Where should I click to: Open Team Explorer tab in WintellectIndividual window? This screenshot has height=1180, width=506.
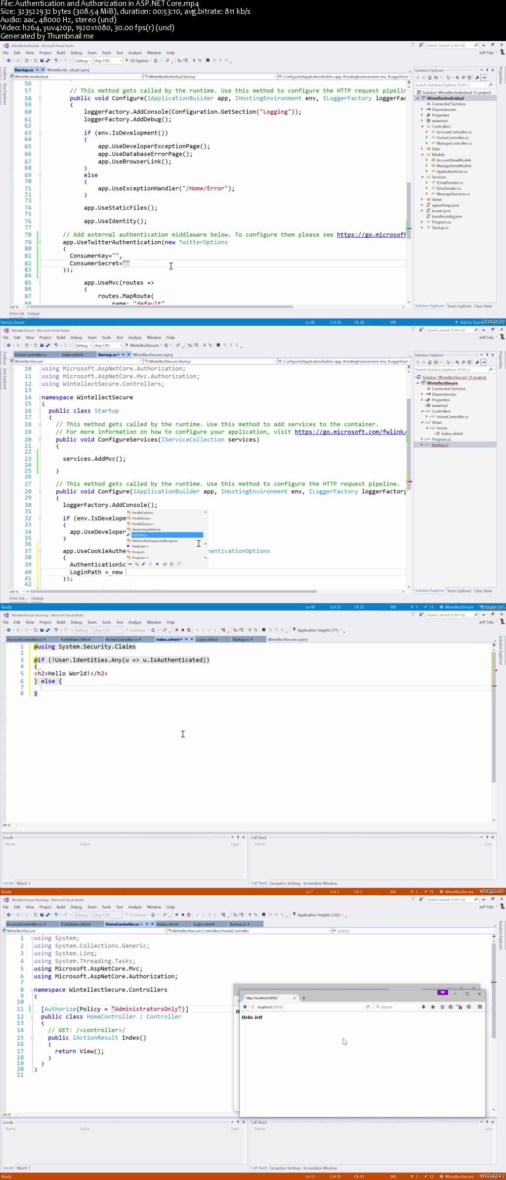click(x=459, y=306)
